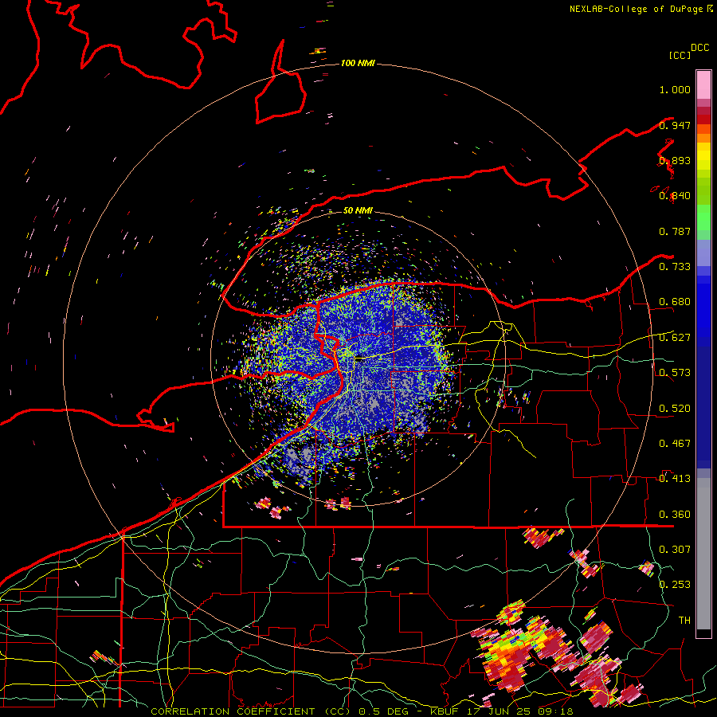This screenshot has height=717, width=717.
Task: Click the TH threshold label on legend
Action: click(x=684, y=621)
